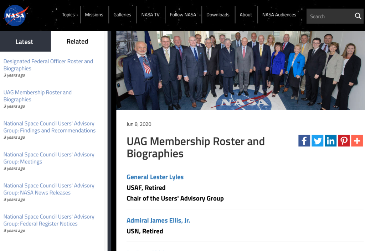Image resolution: width=365 pixels, height=251 pixels.
Task: Click the group photo of UAG members
Action: tap(241, 70)
